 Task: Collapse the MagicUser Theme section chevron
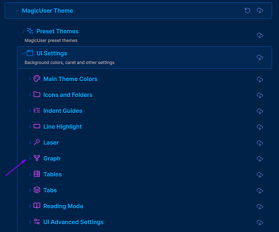pos(17,11)
